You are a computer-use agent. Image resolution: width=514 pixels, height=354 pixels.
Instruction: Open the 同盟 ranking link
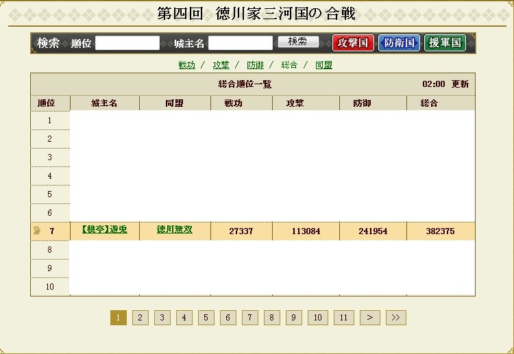pos(324,65)
